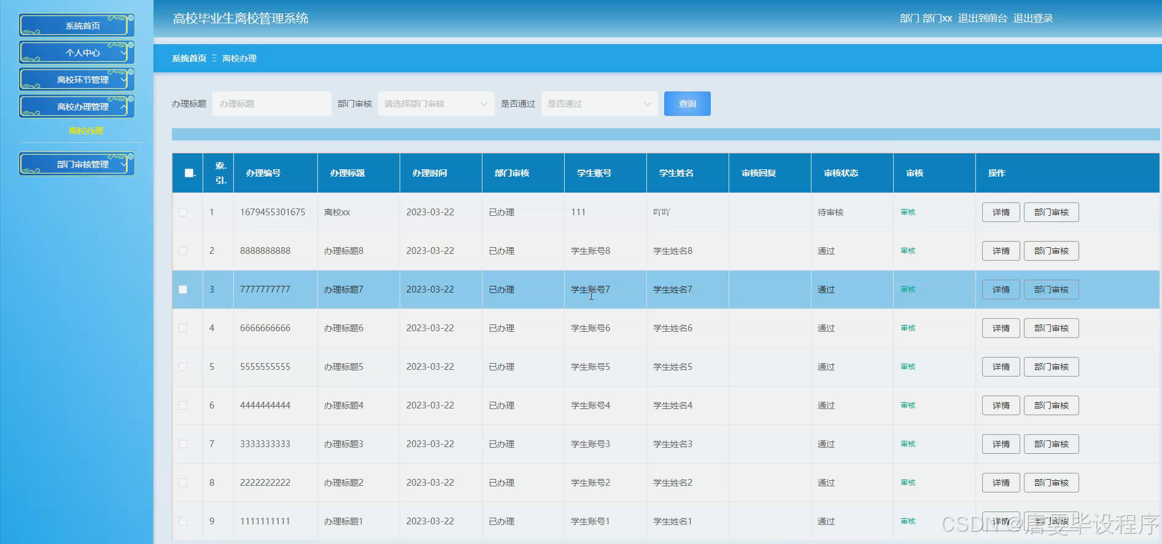
Task: Open 详情 for row 办理标题5
Action: pyautogui.click(x=1001, y=367)
